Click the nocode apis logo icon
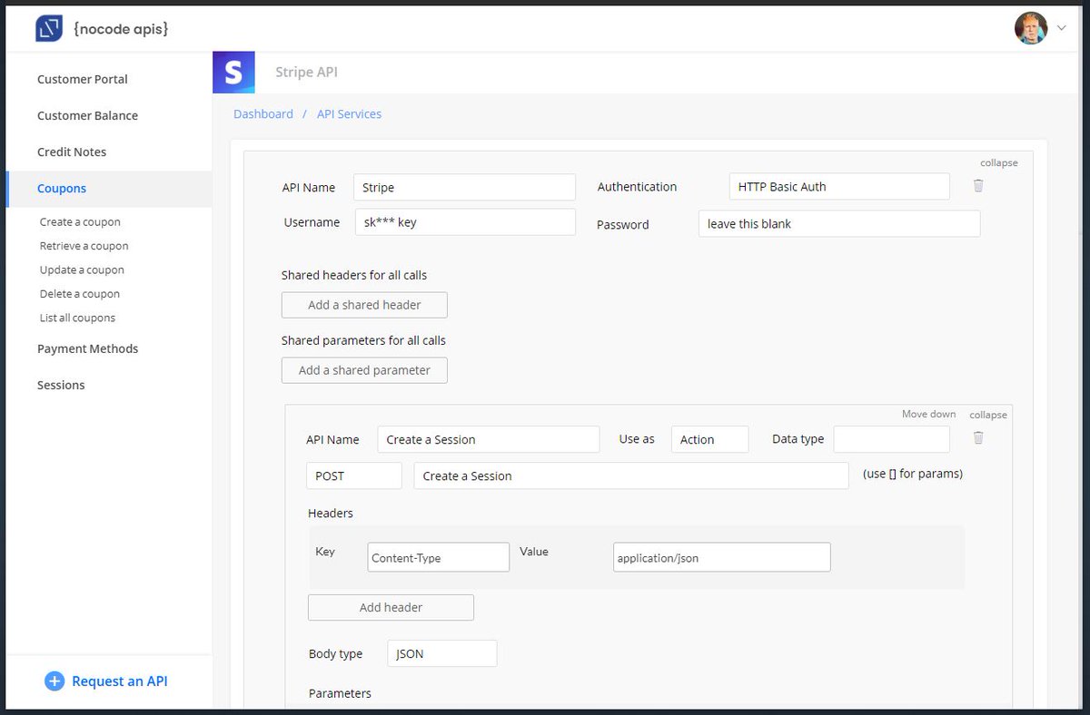 [x=49, y=28]
